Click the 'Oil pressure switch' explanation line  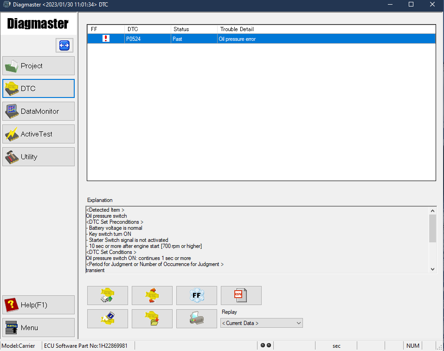click(106, 216)
